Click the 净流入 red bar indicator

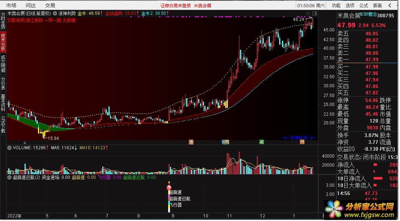[x=375, y=165]
